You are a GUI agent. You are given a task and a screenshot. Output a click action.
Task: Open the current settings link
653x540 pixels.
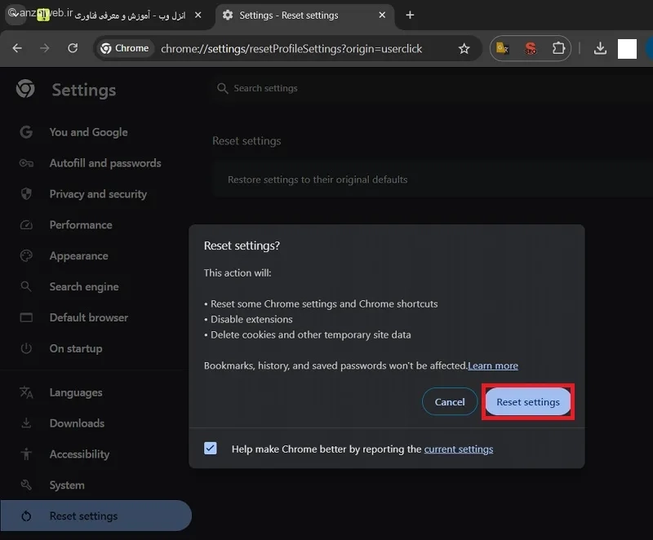click(459, 449)
